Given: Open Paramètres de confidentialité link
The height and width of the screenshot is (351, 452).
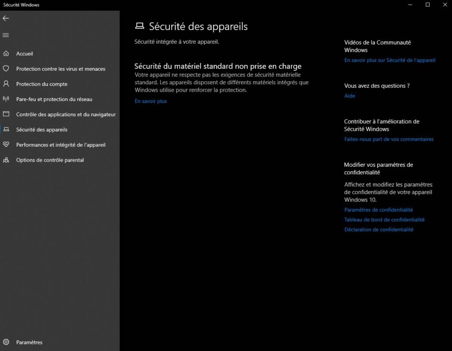Looking at the screenshot, I should click(378, 210).
